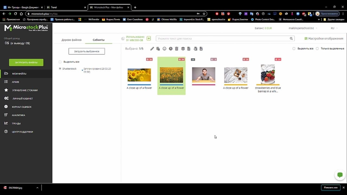Select the breakfast on bed thumbnail
This screenshot has width=347, height=195.
coord(236,75)
